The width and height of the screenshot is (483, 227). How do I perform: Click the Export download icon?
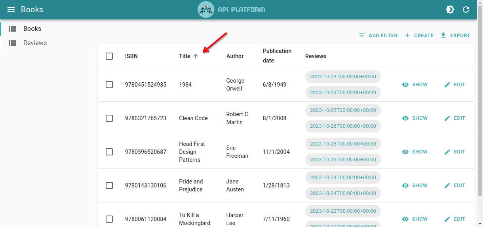[443, 35]
